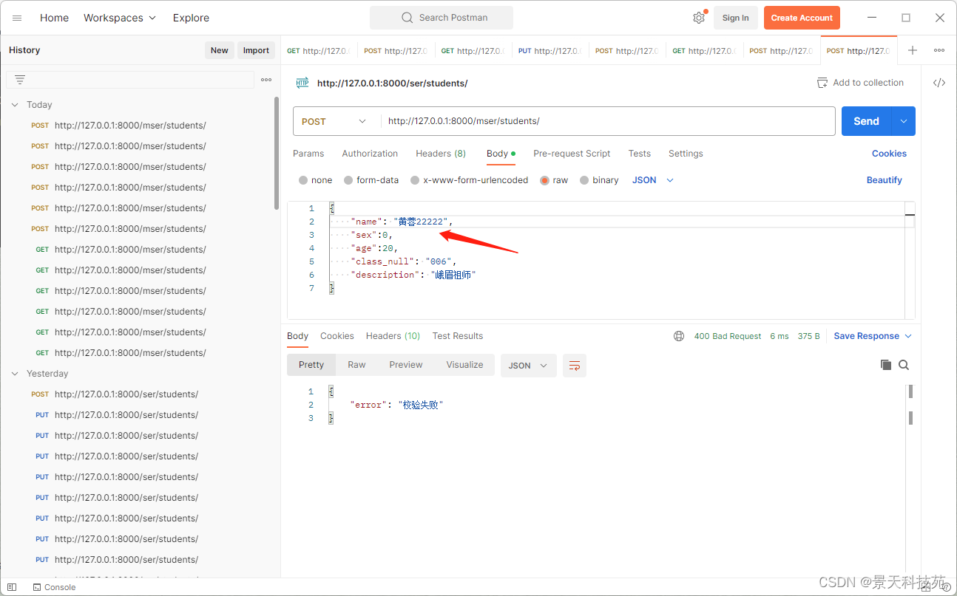Switch response view to Raw
Image resolution: width=957 pixels, height=596 pixels.
pos(356,365)
